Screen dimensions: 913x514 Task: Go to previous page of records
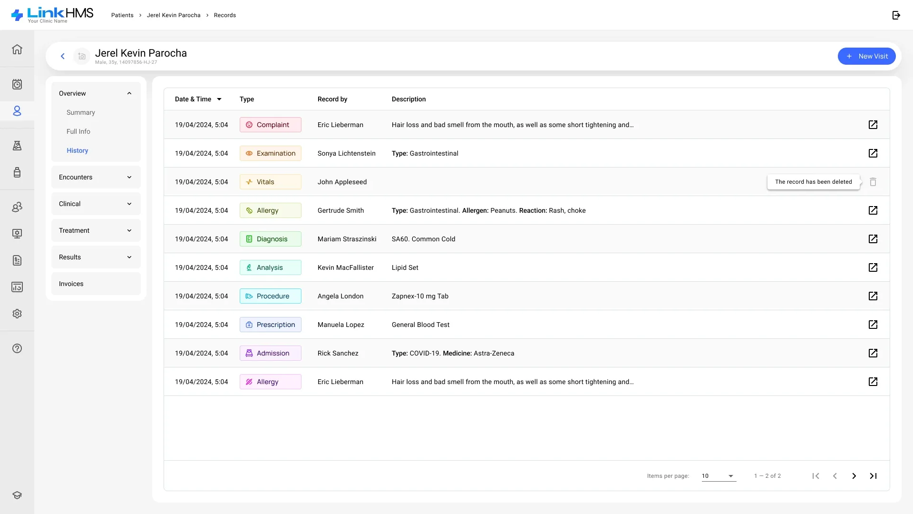pos(835,476)
